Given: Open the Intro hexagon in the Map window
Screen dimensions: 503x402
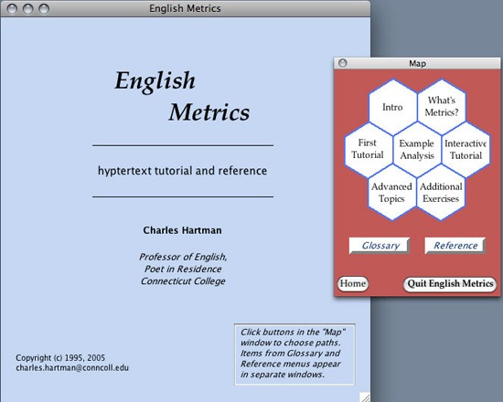Looking at the screenshot, I should [x=392, y=107].
